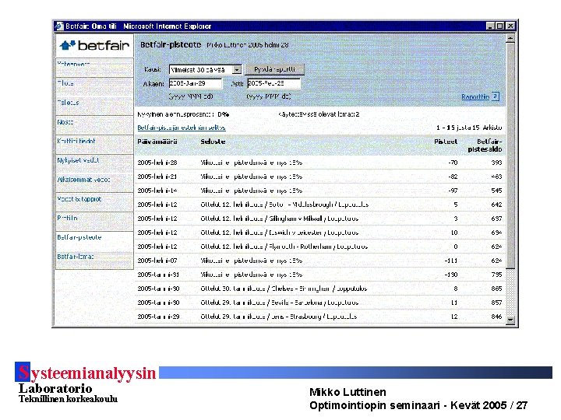Screen dimensions: 561x420
Task: Select the Yhteenveto sidebar item
Action: 94,67
